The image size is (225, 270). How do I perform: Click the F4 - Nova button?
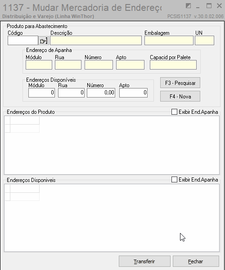coord(180,96)
